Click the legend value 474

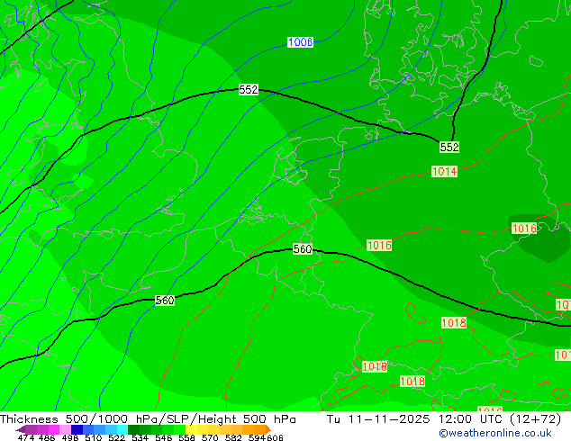click(26, 437)
